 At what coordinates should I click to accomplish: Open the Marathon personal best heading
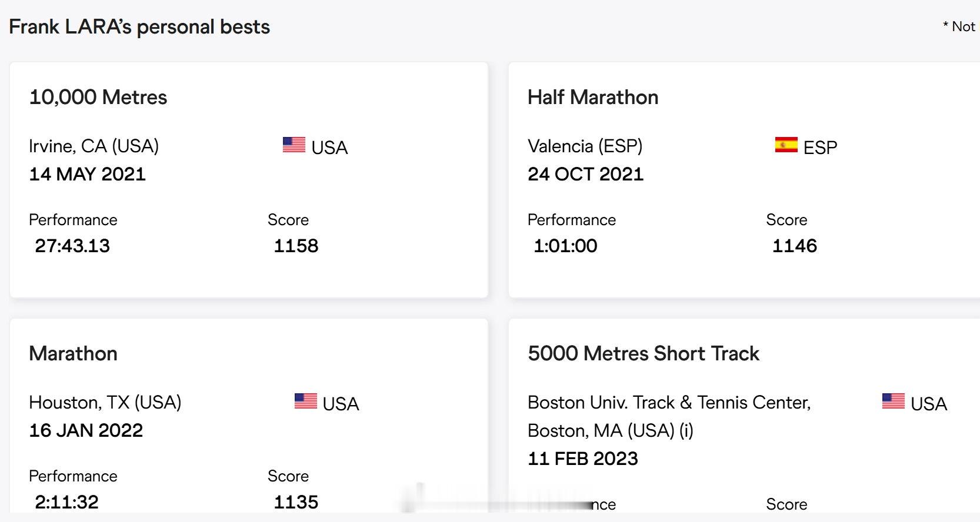[73, 353]
